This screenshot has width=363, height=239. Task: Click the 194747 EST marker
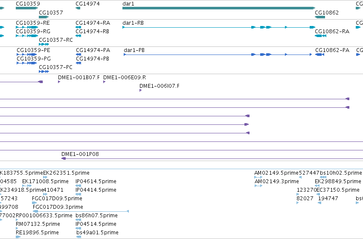click(x=319, y=203)
